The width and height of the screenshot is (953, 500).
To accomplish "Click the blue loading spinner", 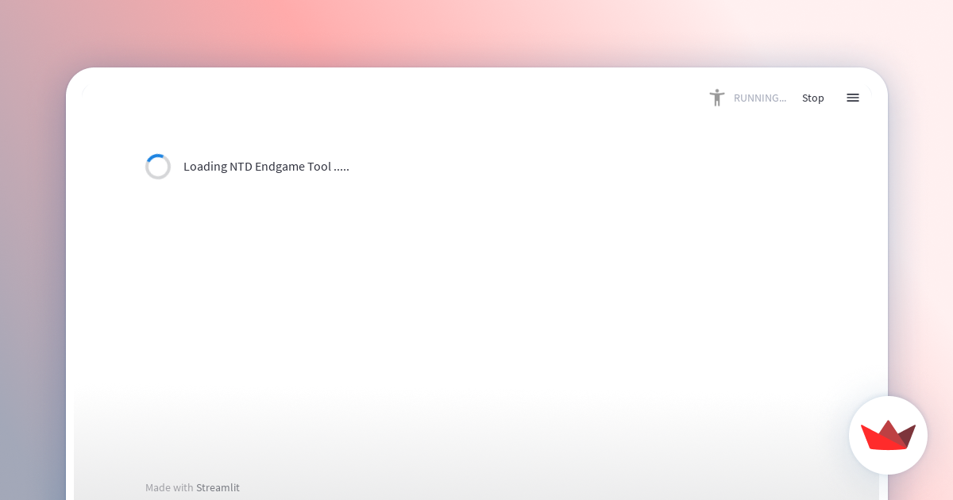I will click(x=158, y=167).
